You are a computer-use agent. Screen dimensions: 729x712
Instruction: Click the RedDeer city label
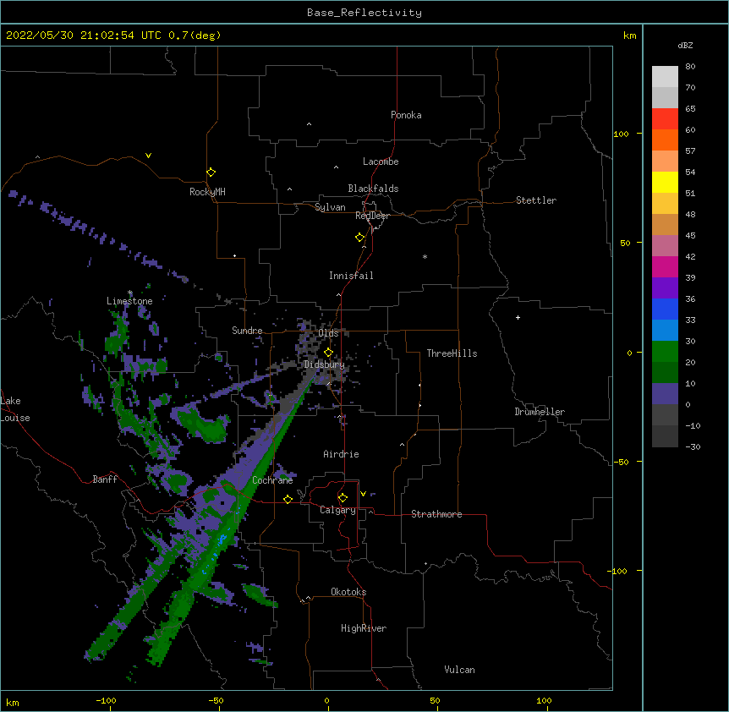(x=372, y=216)
